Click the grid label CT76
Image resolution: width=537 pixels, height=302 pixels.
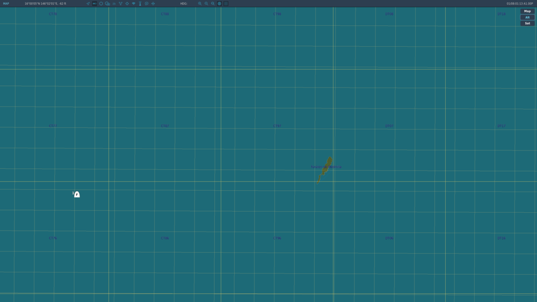pos(53,238)
